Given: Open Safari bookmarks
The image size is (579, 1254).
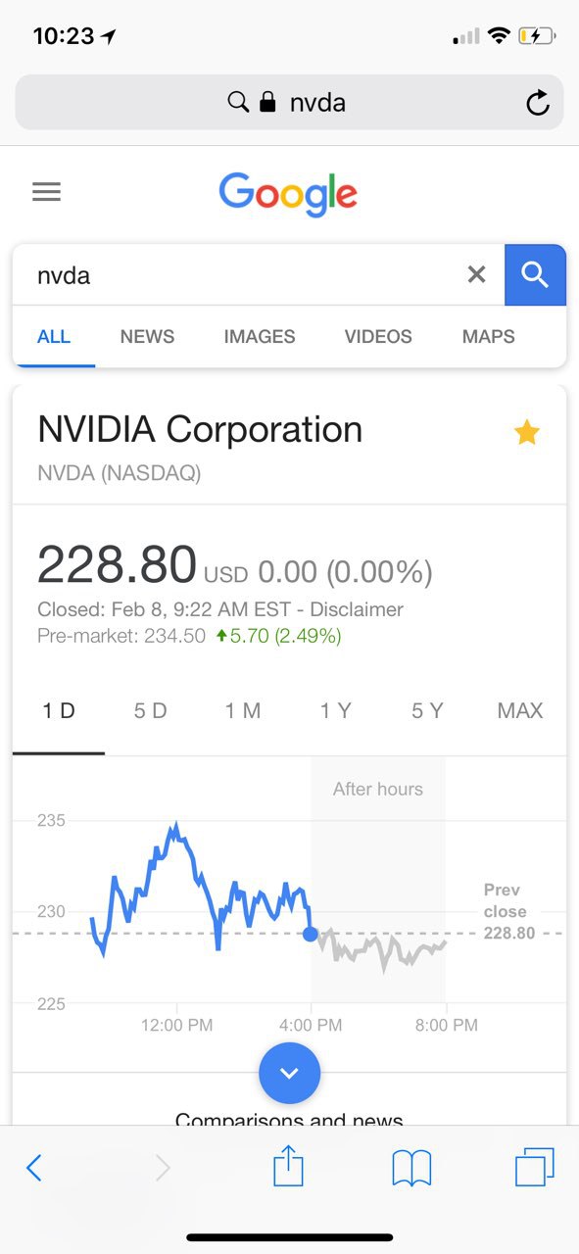Looking at the screenshot, I should point(411,1168).
